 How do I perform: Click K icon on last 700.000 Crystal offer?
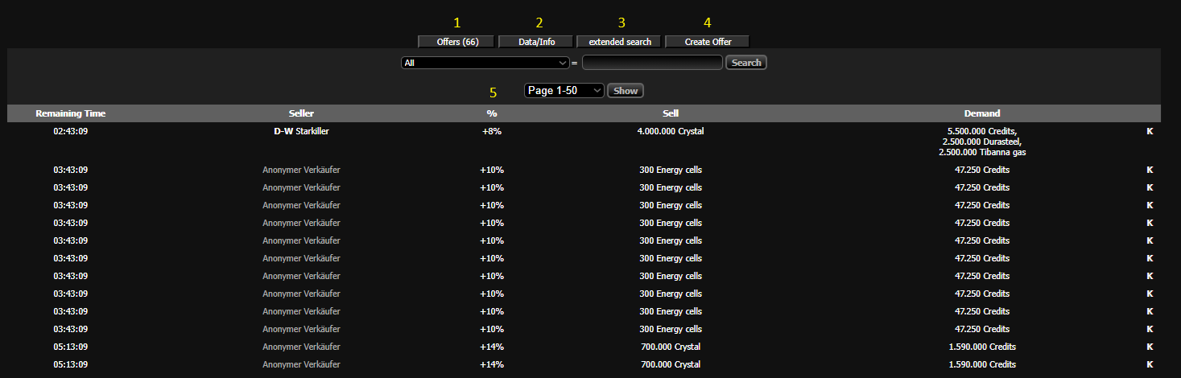pyautogui.click(x=1150, y=364)
